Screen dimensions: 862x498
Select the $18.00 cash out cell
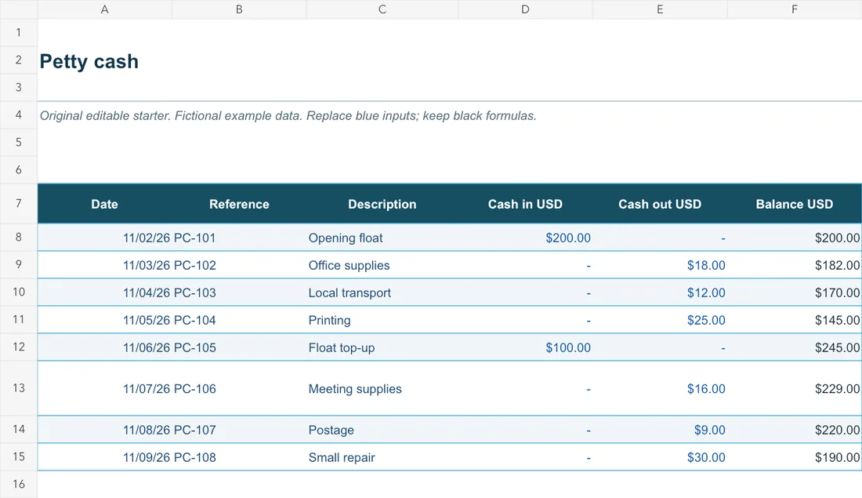[x=660, y=265]
